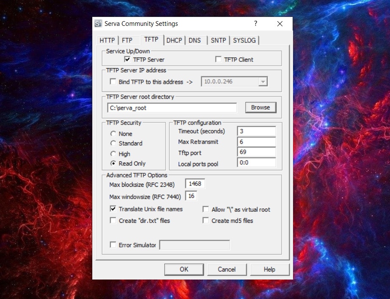This screenshot has height=299, width=390.
Task: Click the Serva app icon in title bar
Action: pos(98,24)
